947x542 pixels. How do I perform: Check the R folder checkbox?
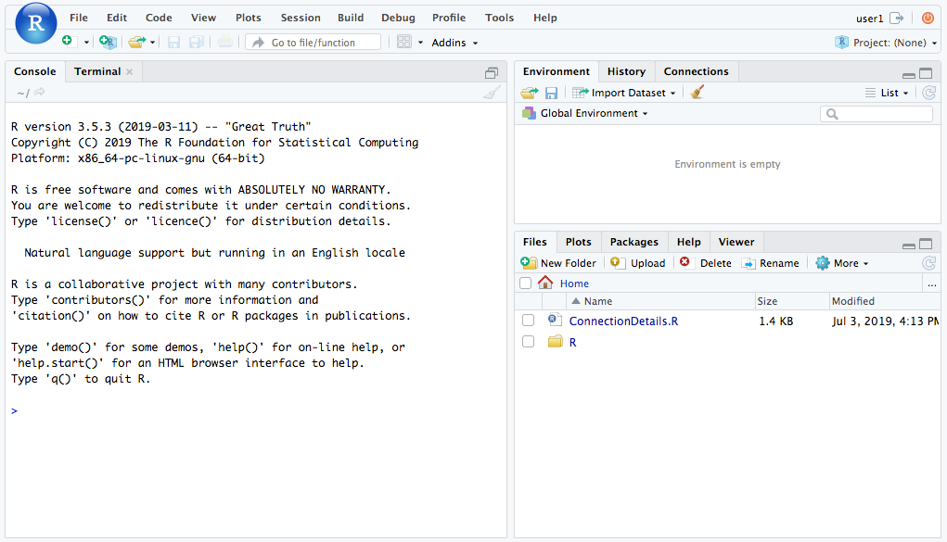[x=528, y=342]
